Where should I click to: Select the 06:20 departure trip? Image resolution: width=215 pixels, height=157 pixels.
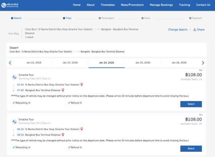[x=191, y=149]
